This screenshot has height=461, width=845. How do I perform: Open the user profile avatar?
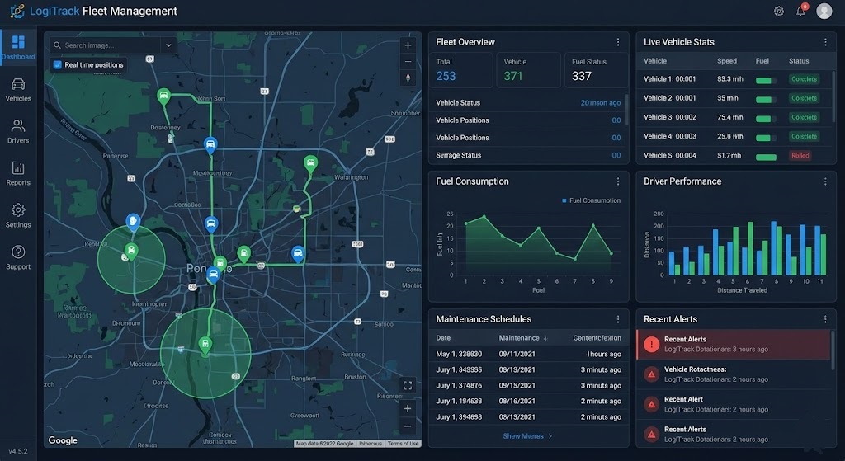tap(824, 12)
